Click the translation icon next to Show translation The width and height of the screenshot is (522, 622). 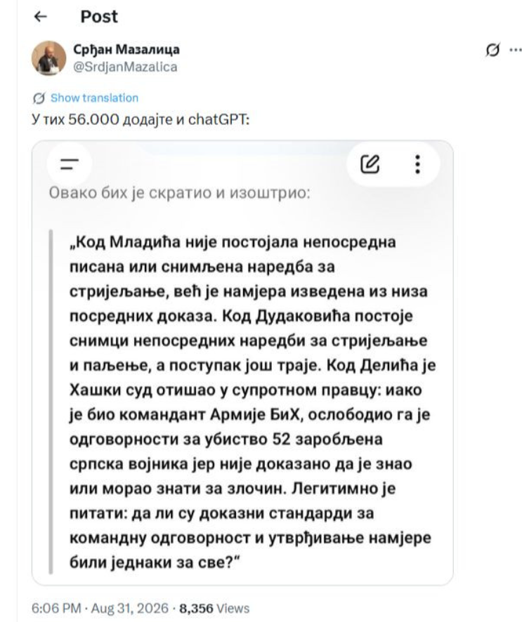pos(39,98)
